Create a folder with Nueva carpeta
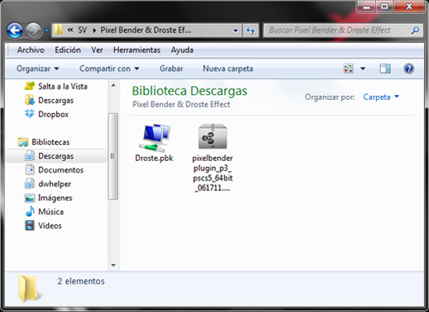Image resolution: width=429 pixels, height=312 pixels. pos(228,69)
